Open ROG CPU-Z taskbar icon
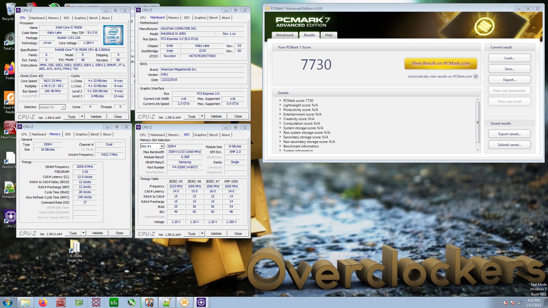The height and width of the screenshot is (308, 548). click(61, 302)
